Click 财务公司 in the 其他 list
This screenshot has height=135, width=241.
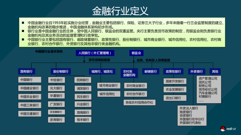pyautogui.click(x=205, y=86)
